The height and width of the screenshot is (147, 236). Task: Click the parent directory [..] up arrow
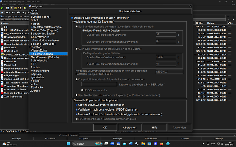(x=2, y=26)
